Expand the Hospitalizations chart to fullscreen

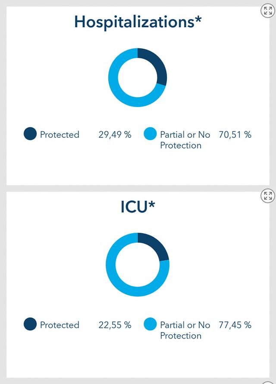point(268,11)
